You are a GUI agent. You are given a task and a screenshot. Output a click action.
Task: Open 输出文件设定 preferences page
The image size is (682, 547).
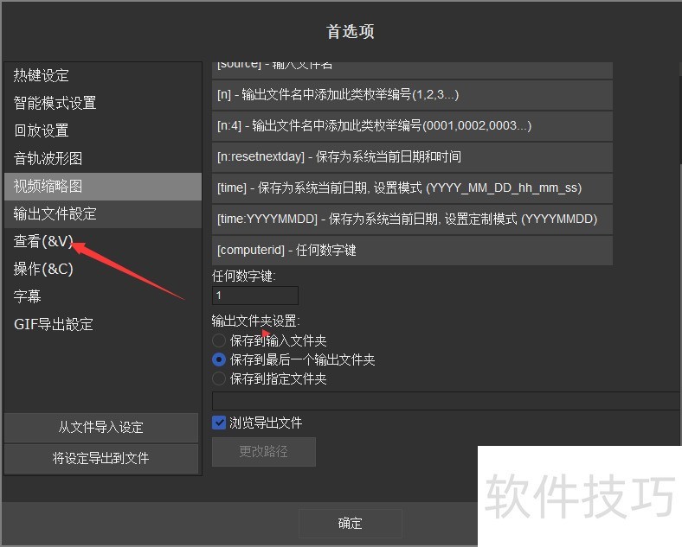(55, 214)
